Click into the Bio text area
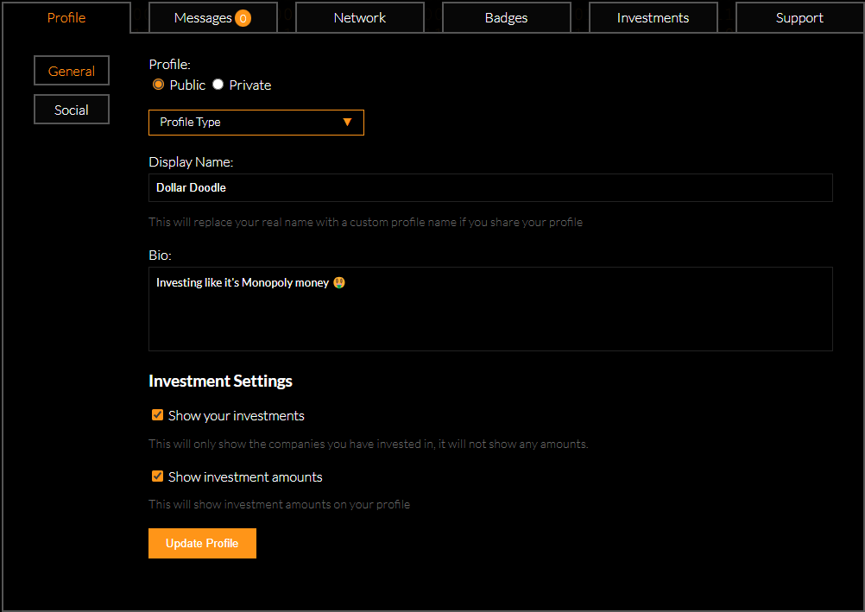Viewport: 865px width, 612px height. 490,309
